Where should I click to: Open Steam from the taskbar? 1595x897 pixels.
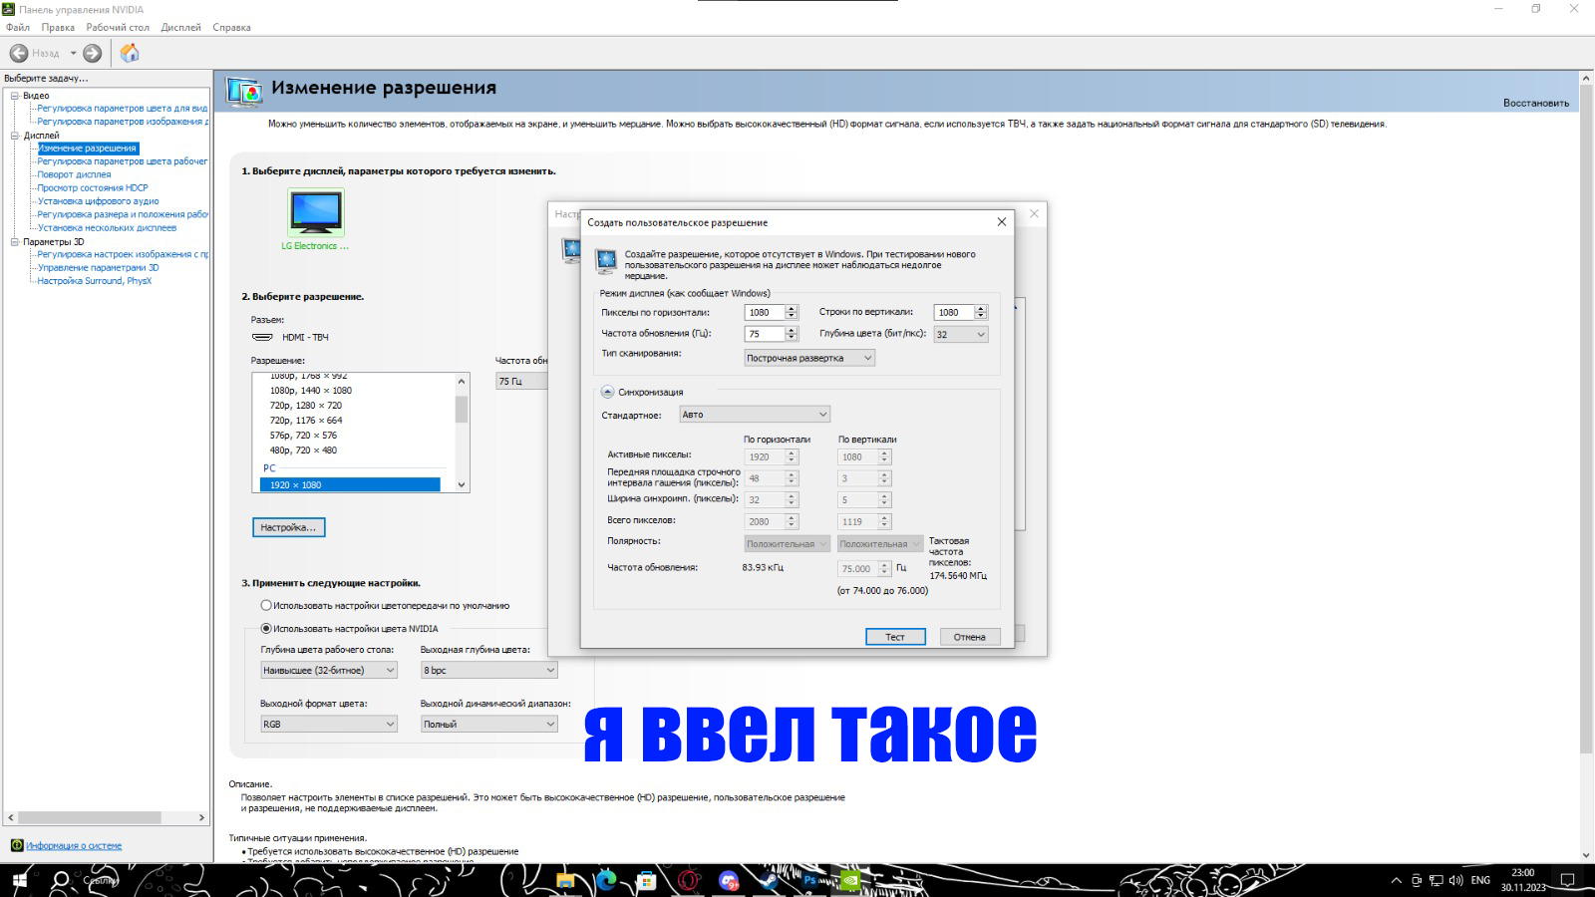769,880
